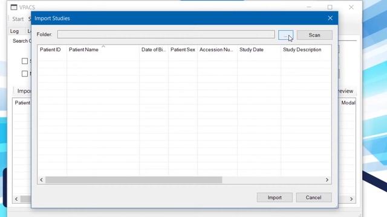387x217 pixels.
Task: Click the VPACS window app icon
Action: pos(14,7)
